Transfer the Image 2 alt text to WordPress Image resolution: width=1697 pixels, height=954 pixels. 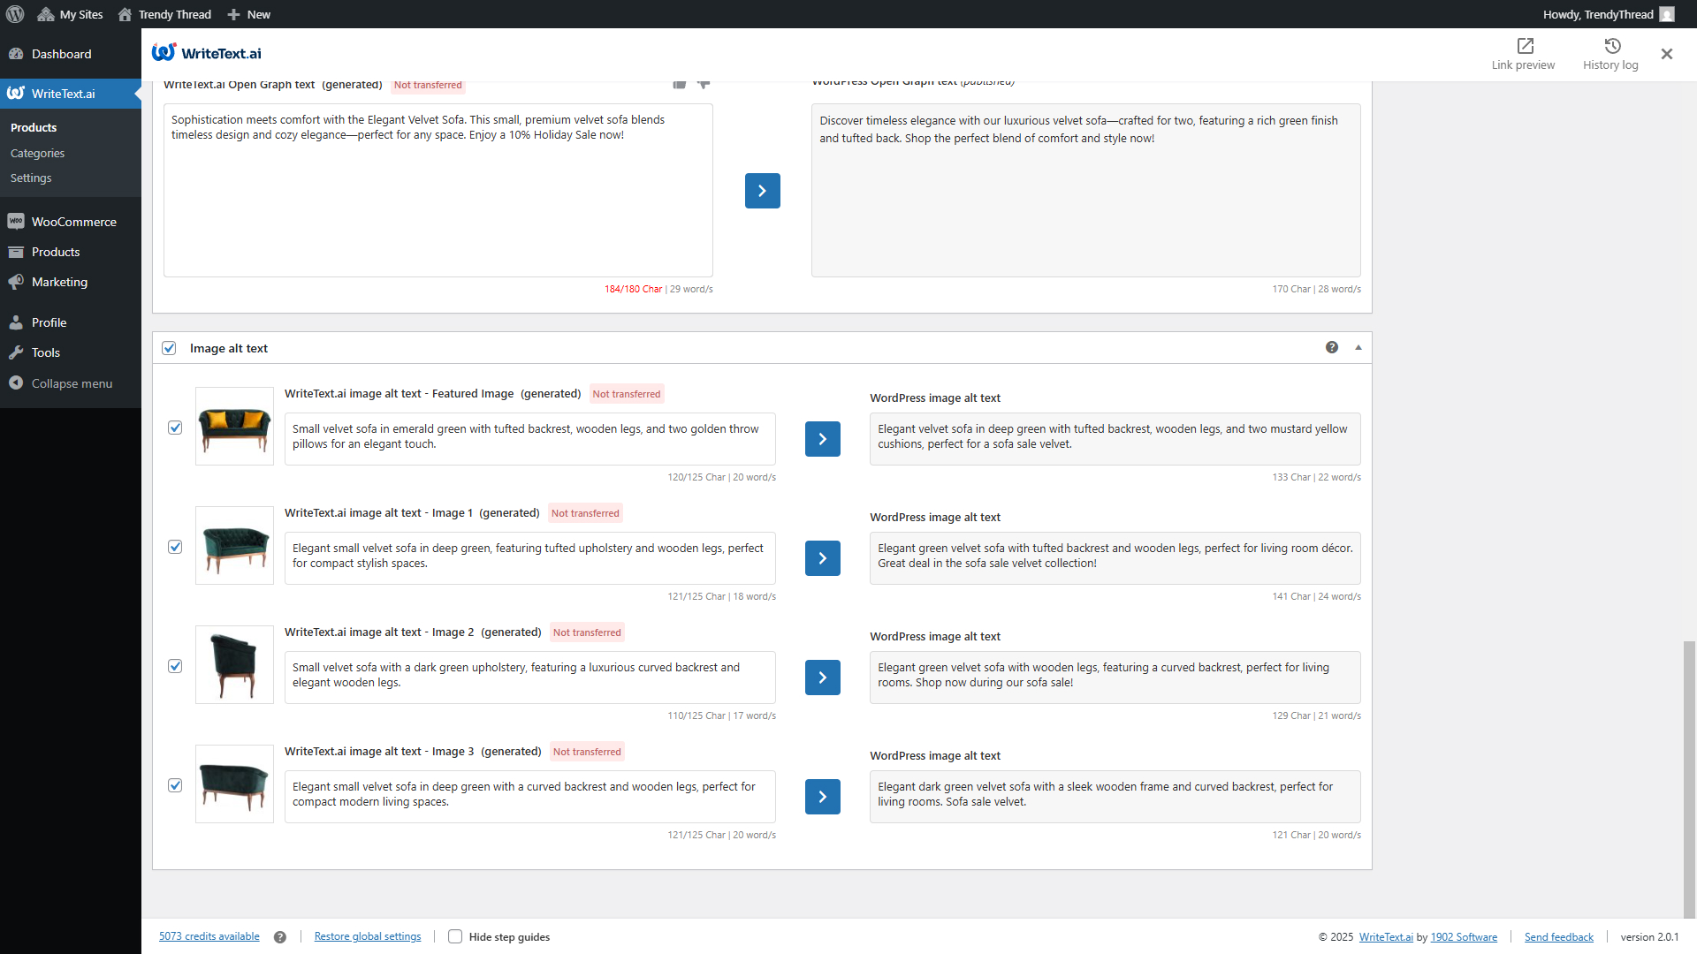(x=822, y=678)
